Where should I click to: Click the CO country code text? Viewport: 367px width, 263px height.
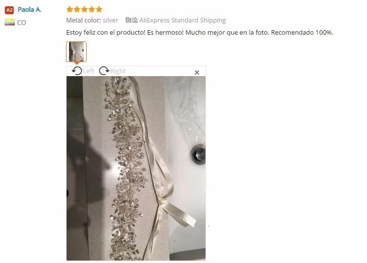pyautogui.click(x=22, y=22)
